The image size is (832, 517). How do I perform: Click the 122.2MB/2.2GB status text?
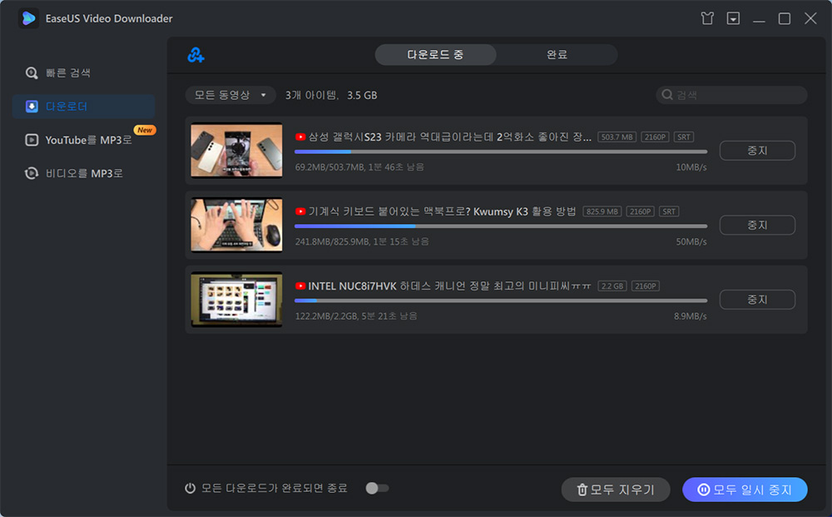[x=356, y=316]
